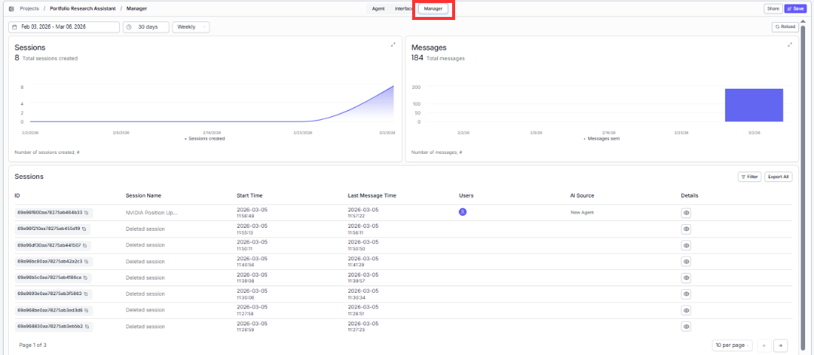
Task: View details of session started 11:30:06
Action: [686, 294]
